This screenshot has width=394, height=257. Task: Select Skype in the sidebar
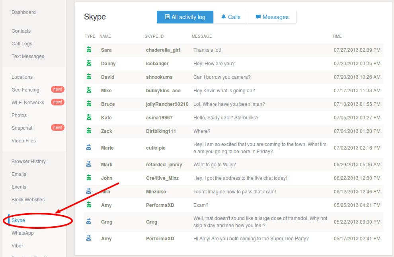click(18, 220)
